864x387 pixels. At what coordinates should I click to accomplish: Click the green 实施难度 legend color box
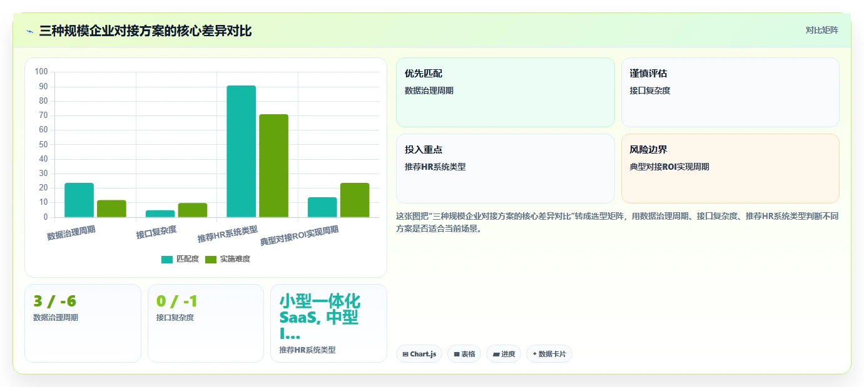tap(211, 260)
